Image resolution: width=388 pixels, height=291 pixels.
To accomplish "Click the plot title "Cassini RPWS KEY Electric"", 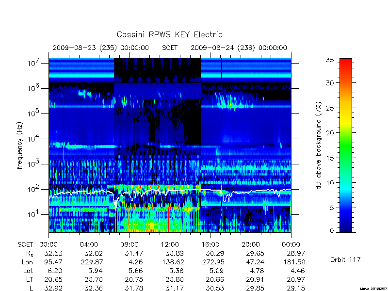I will point(169,34).
